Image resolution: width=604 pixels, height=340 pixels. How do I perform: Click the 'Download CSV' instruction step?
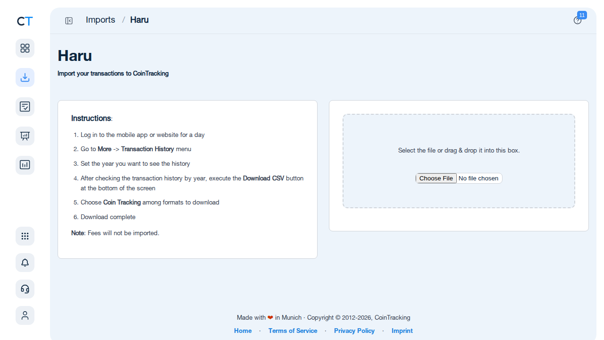[x=192, y=183]
